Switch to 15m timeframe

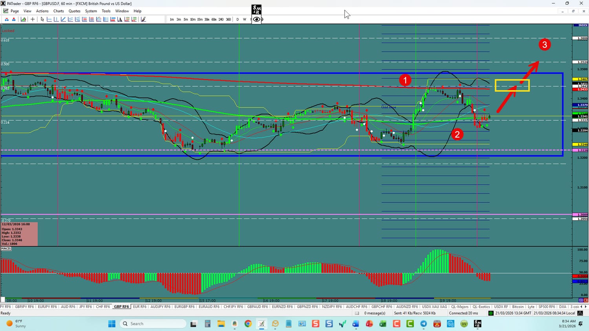(200, 19)
